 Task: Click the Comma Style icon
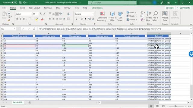85,19
